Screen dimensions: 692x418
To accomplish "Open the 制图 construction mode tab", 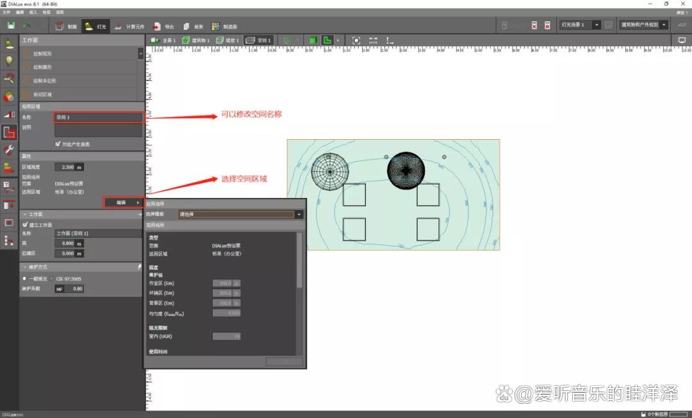I will pos(66,26).
